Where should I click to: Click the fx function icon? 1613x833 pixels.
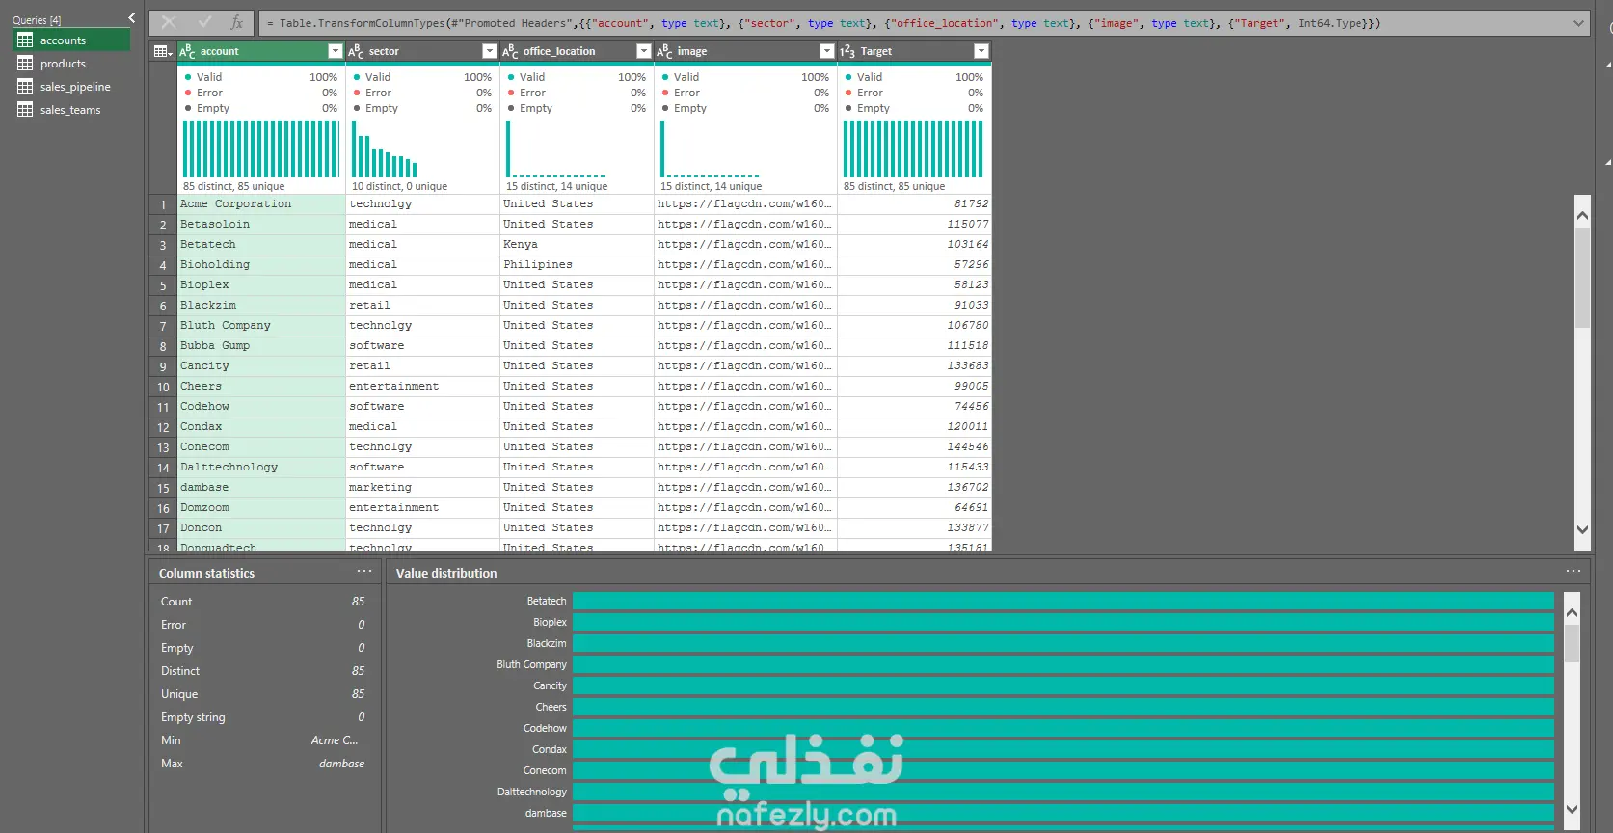(x=237, y=22)
